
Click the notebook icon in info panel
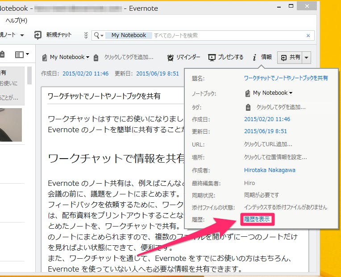[247, 93]
